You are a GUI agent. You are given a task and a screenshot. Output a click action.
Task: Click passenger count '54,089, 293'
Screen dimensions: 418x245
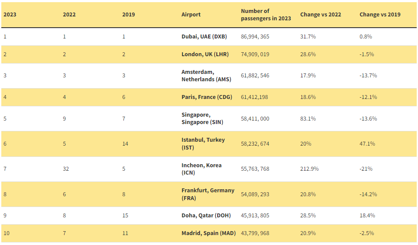[255, 194]
